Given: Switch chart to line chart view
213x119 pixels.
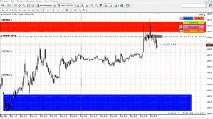Looking at the screenshot, I should coord(87,6).
